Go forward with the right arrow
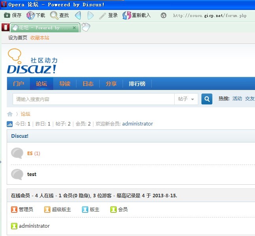This screenshot has height=236, width=255. point(90,15)
